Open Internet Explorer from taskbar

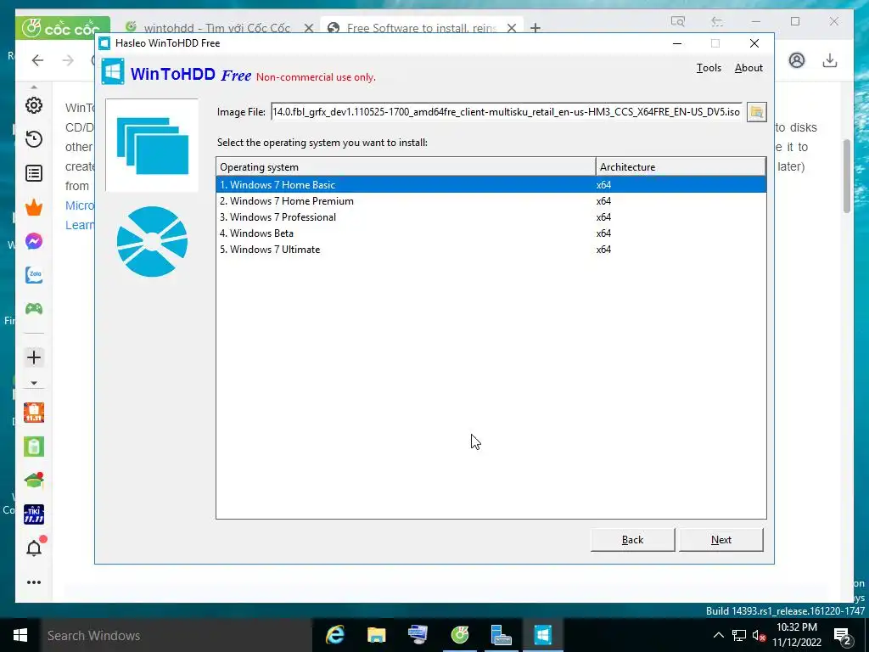pyautogui.click(x=334, y=635)
